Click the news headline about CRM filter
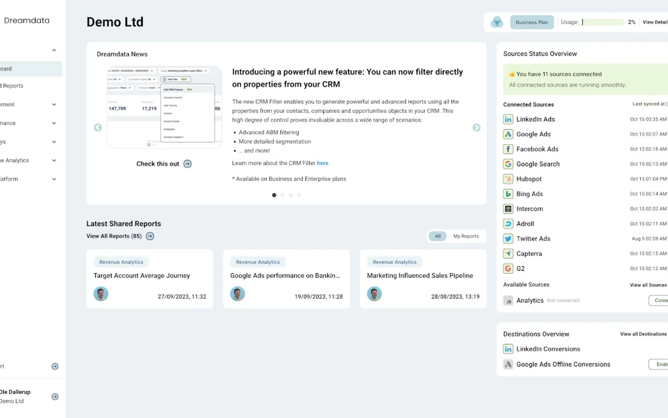Viewport: 668px width, 418px height. click(x=347, y=78)
